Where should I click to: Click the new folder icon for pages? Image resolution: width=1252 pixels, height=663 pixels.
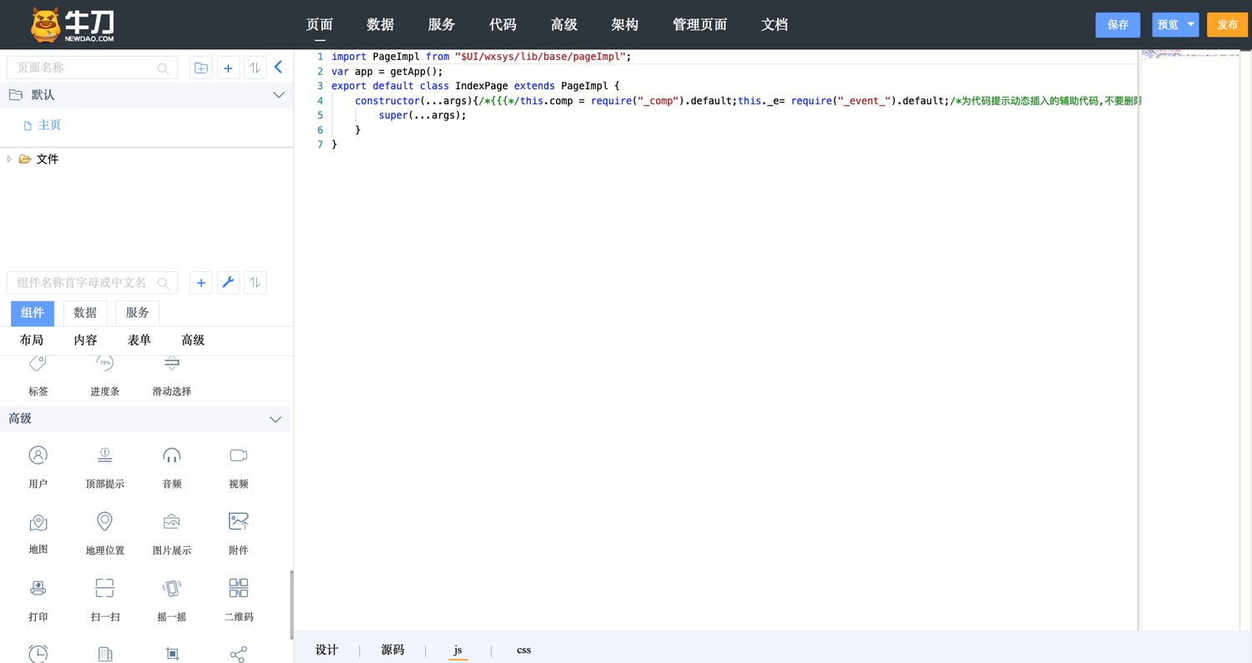click(201, 68)
